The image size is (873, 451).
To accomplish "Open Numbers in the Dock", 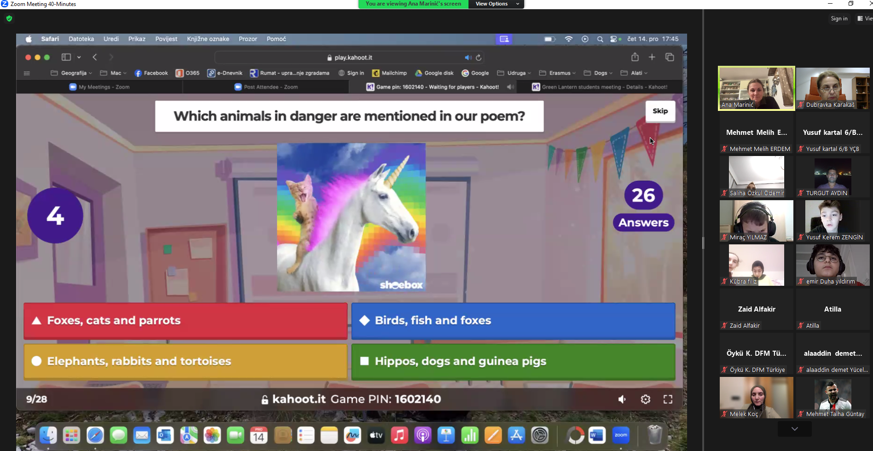I will point(470,435).
